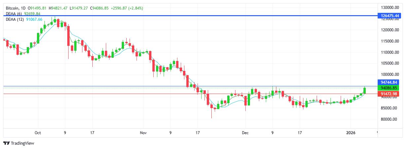Click the TradingView logo icon
The image size is (406, 149).
6,143
